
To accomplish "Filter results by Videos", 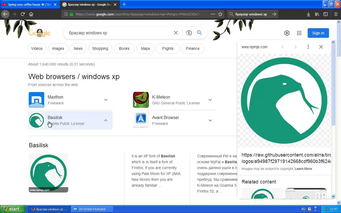I will (37, 48).
